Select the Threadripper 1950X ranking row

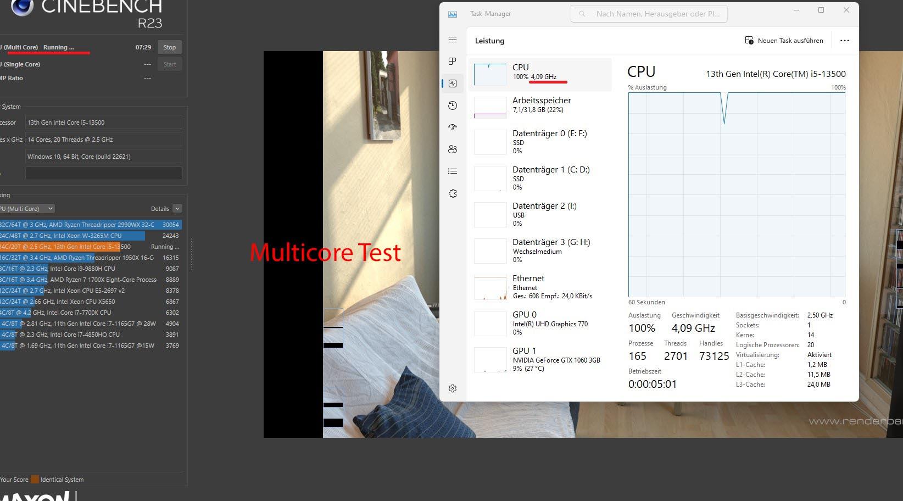click(x=91, y=258)
